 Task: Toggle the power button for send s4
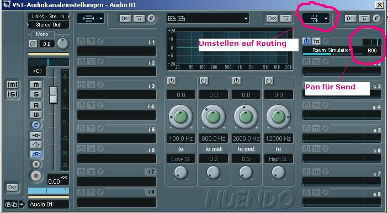click(306, 105)
